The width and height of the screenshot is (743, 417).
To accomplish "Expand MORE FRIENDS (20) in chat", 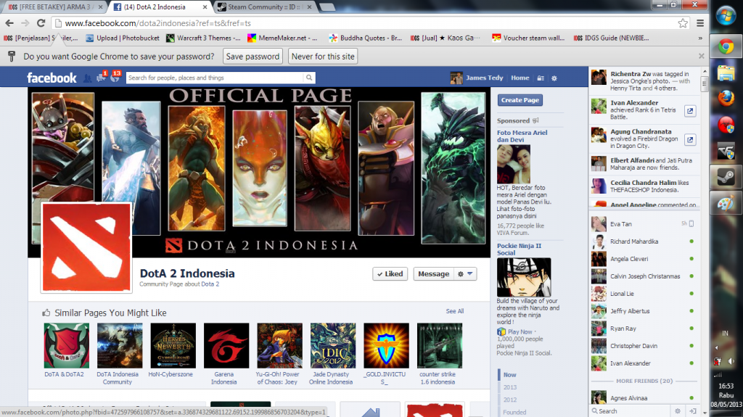I will [644, 381].
